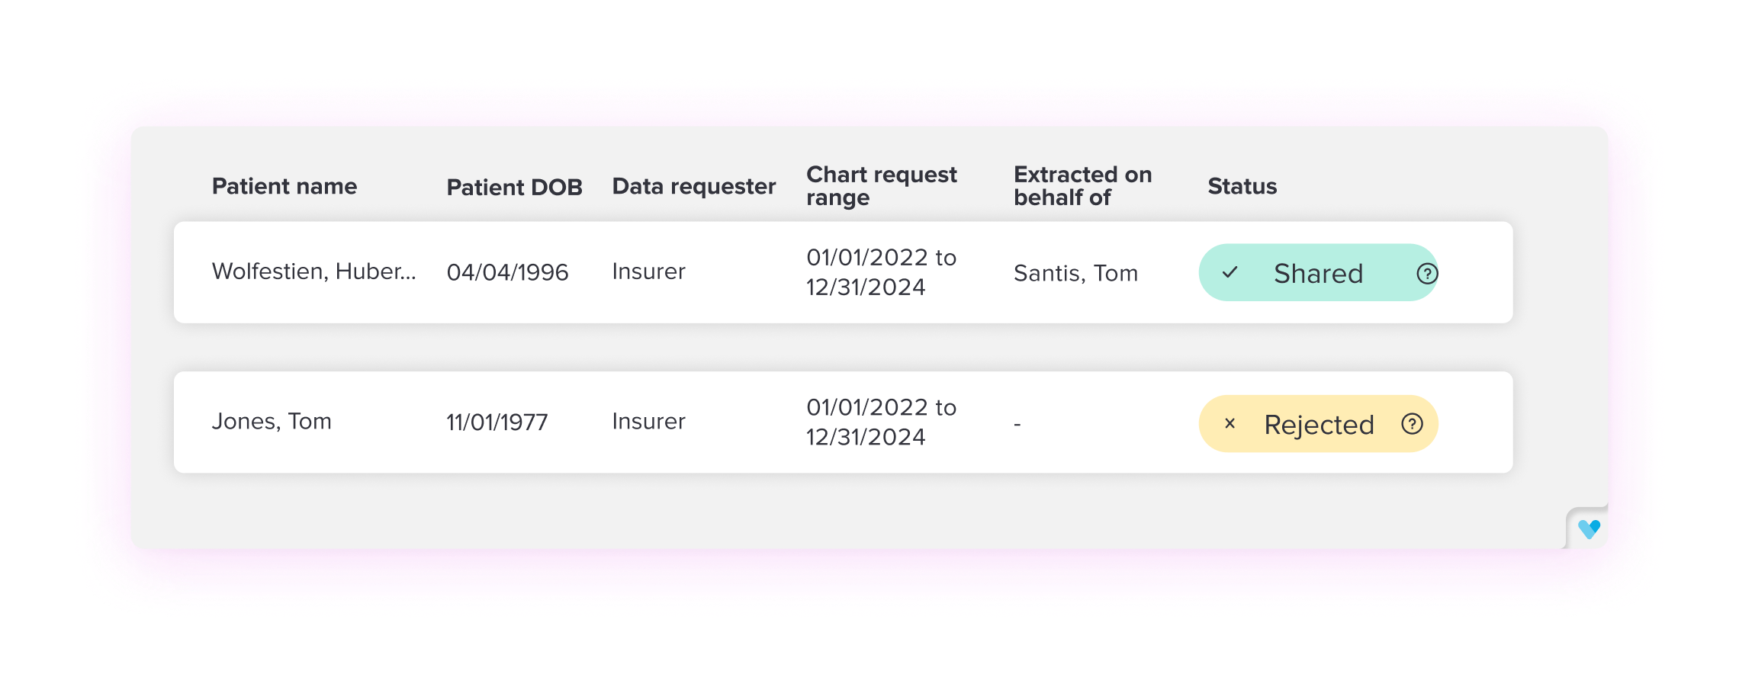Click Insurer in the Jones, Tom row

[648, 422]
